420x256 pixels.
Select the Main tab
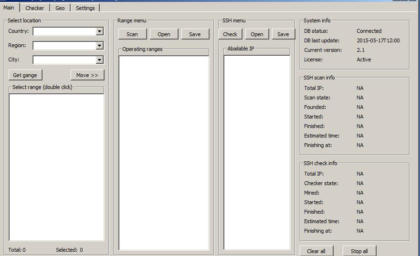coord(9,8)
